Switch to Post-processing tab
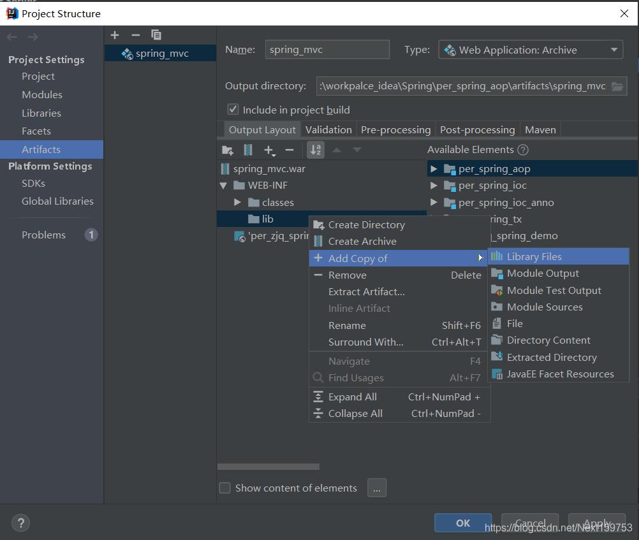Viewport: 639px width, 540px height. pyautogui.click(x=477, y=129)
